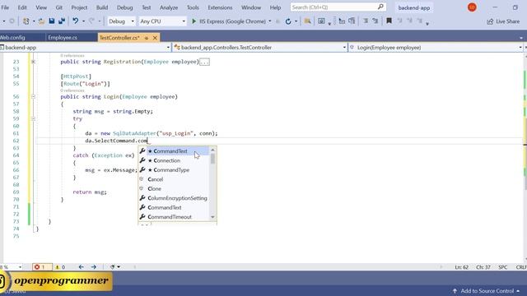The height and width of the screenshot is (296, 527).
Task: Click the error count indicator
Action: click(x=41, y=267)
